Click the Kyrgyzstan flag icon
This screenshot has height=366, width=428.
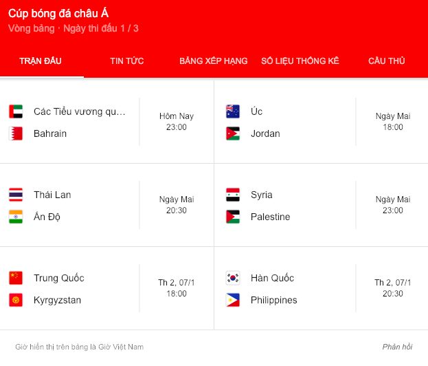coord(16,300)
